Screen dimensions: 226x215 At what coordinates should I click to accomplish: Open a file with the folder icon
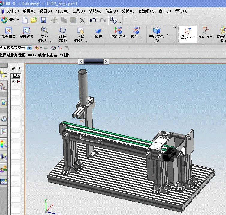pos(34,20)
